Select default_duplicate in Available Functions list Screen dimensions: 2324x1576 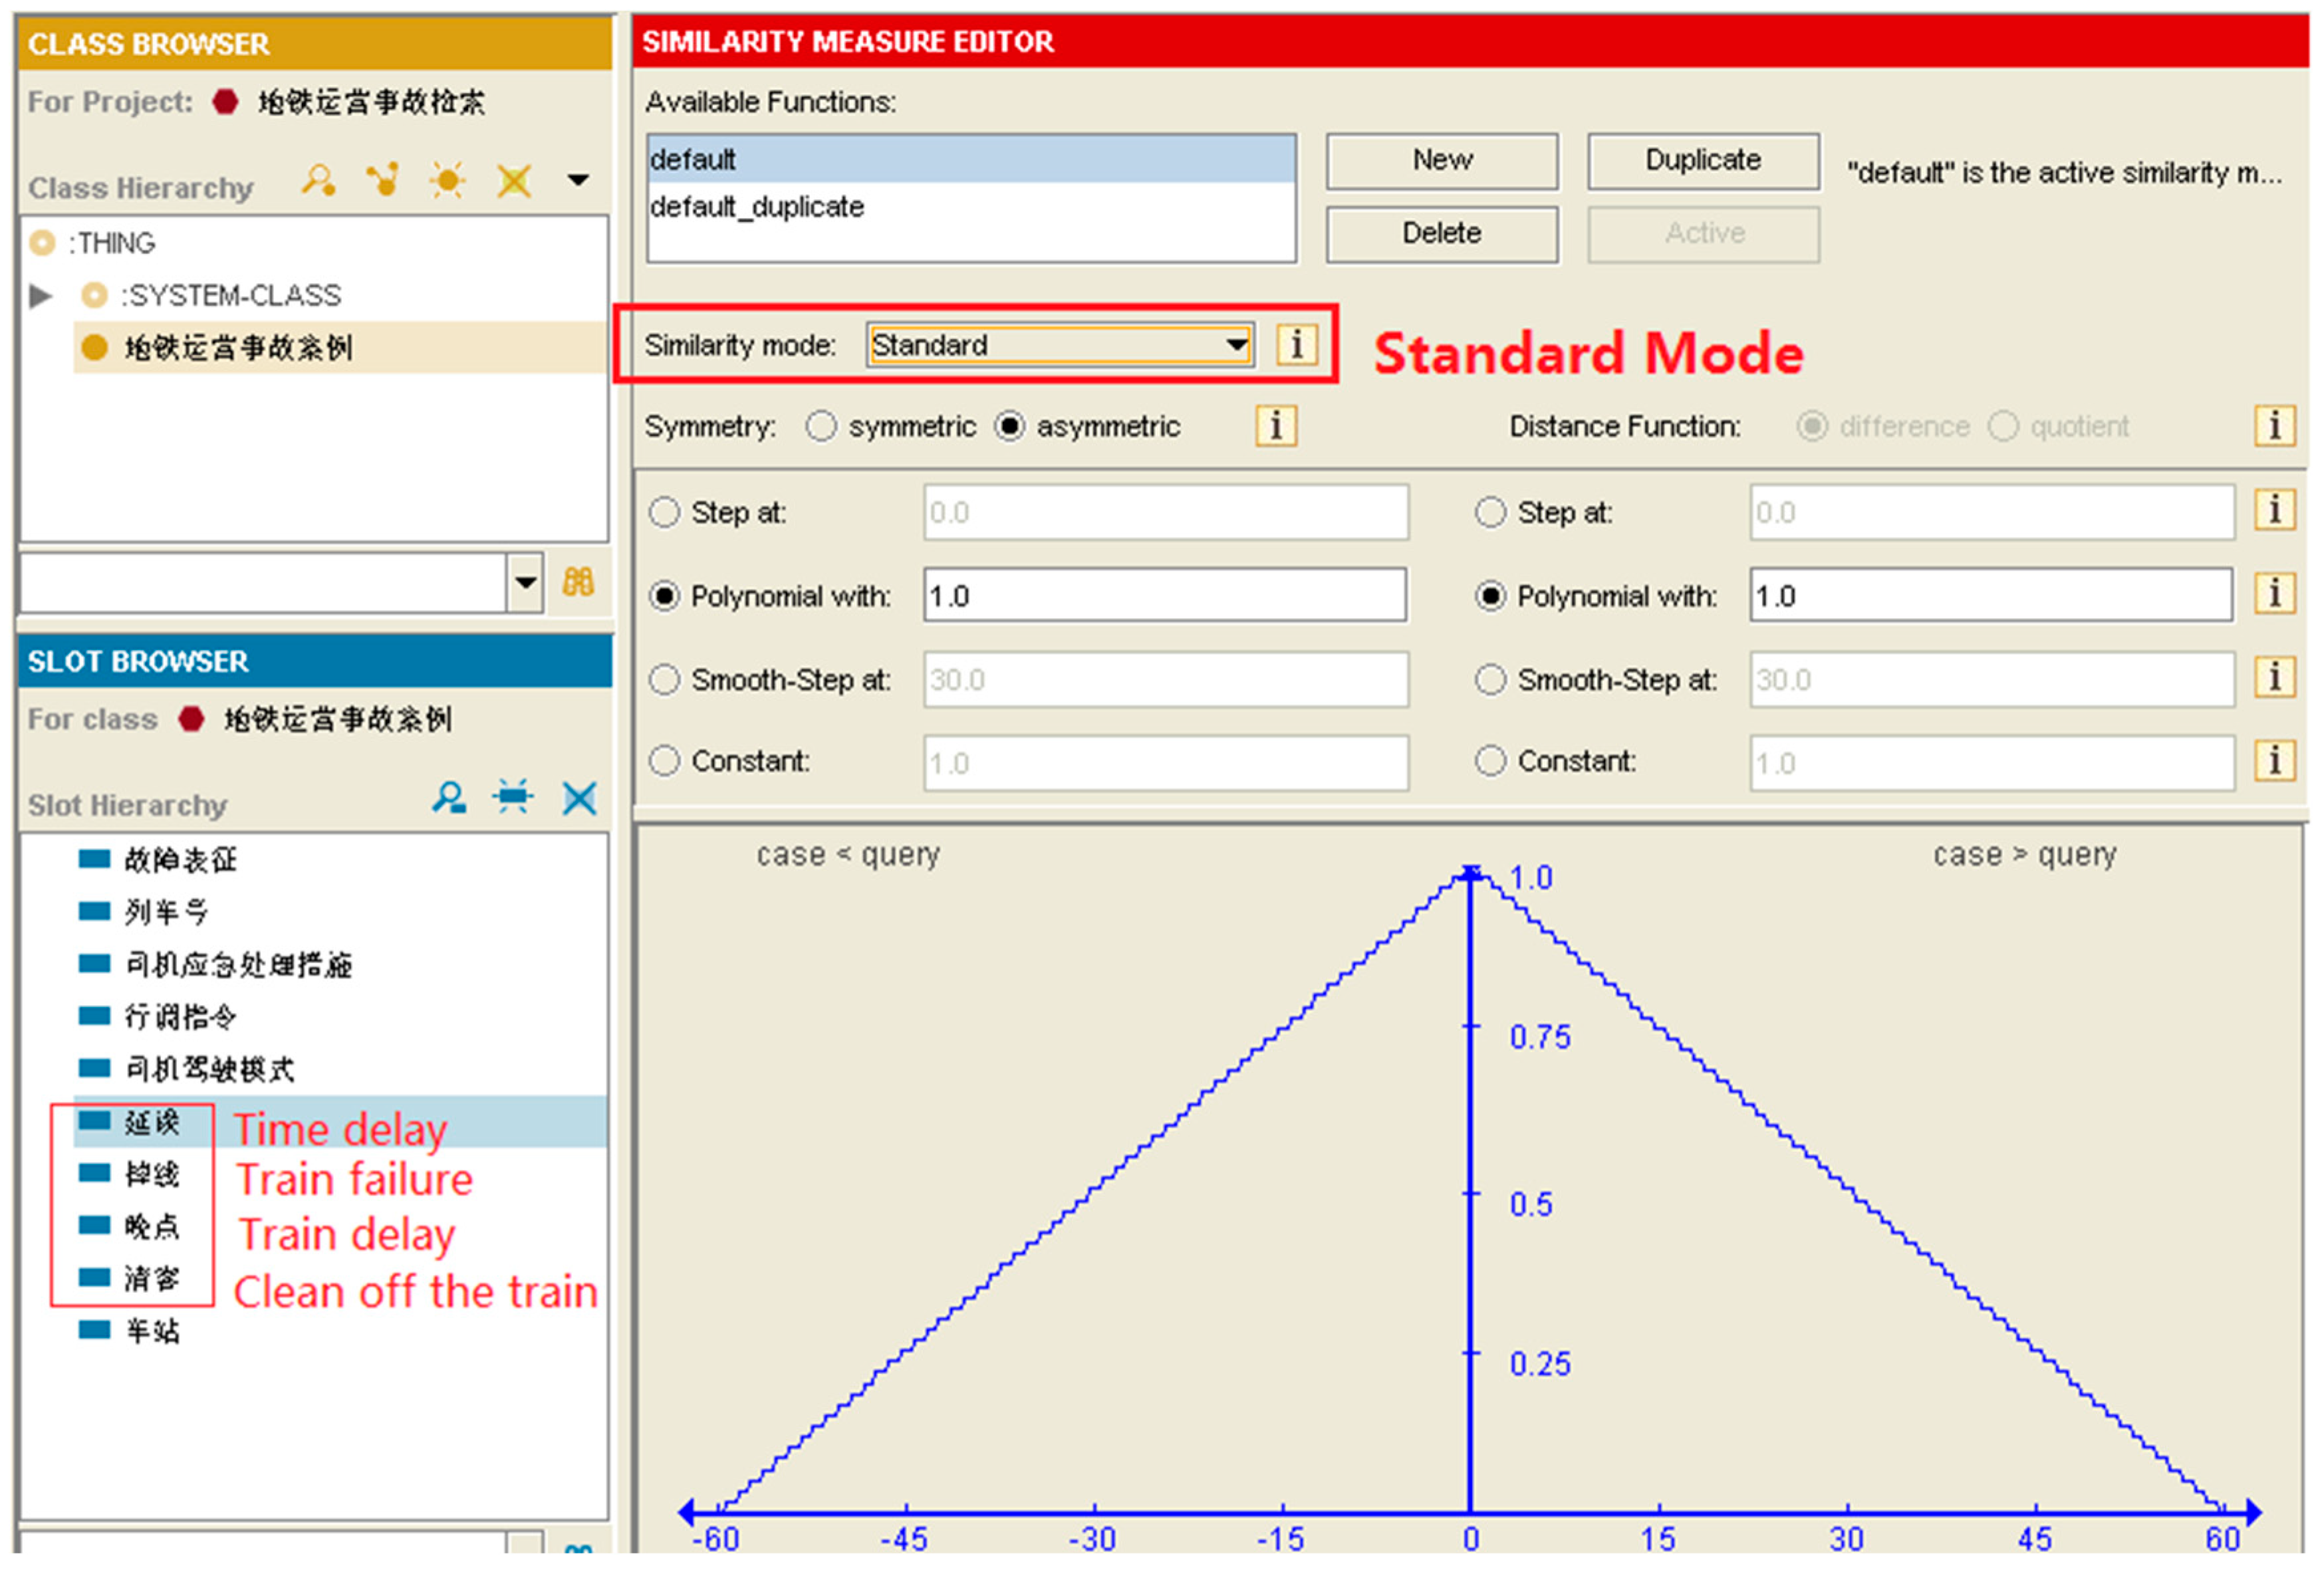click(757, 208)
